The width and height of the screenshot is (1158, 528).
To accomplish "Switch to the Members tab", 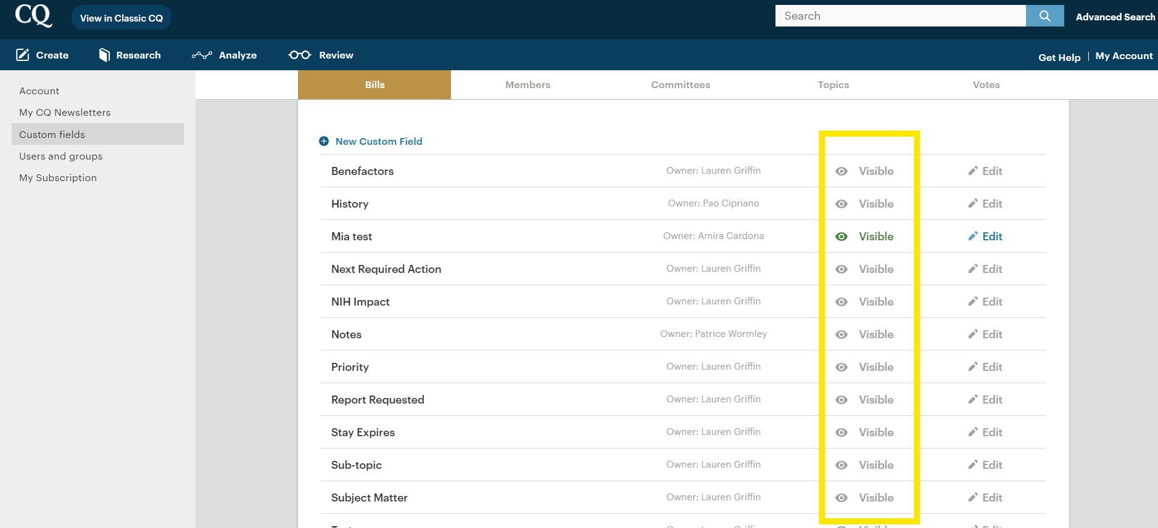I will click(527, 85).
